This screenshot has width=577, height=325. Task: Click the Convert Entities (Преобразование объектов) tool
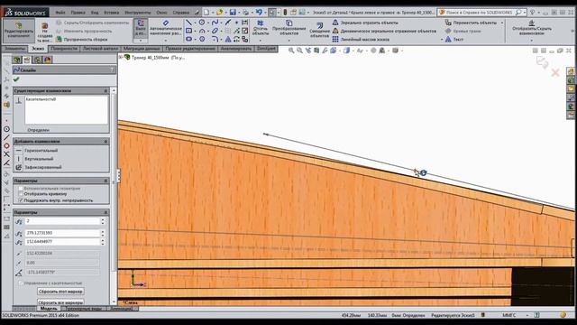point(288,28)
